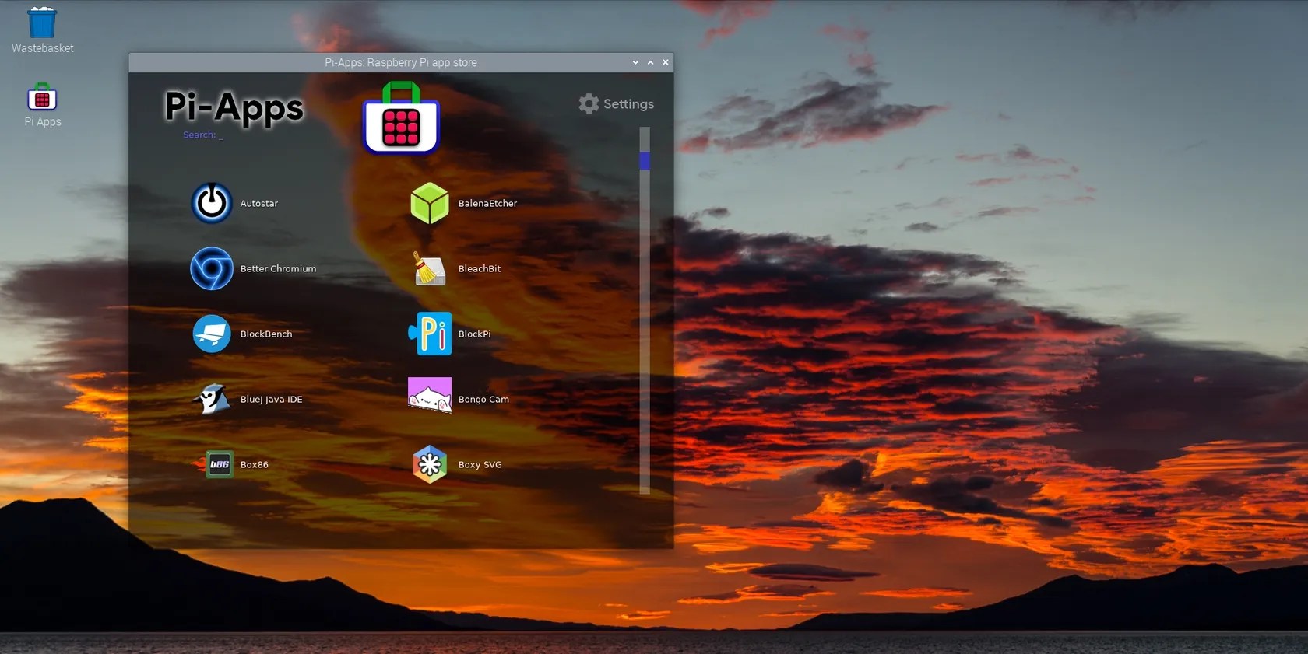
Task: Select the BlockPi icon
Action: click(430, 334)
